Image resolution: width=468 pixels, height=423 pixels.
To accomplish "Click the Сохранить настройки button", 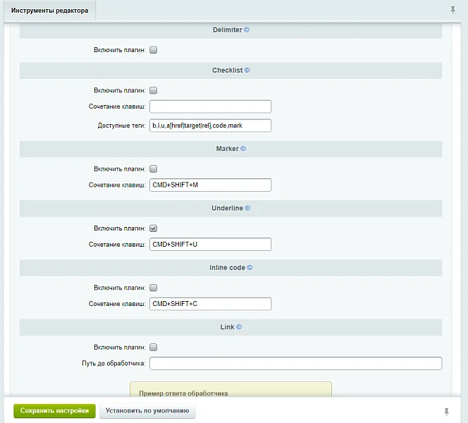I will [54, 411].
